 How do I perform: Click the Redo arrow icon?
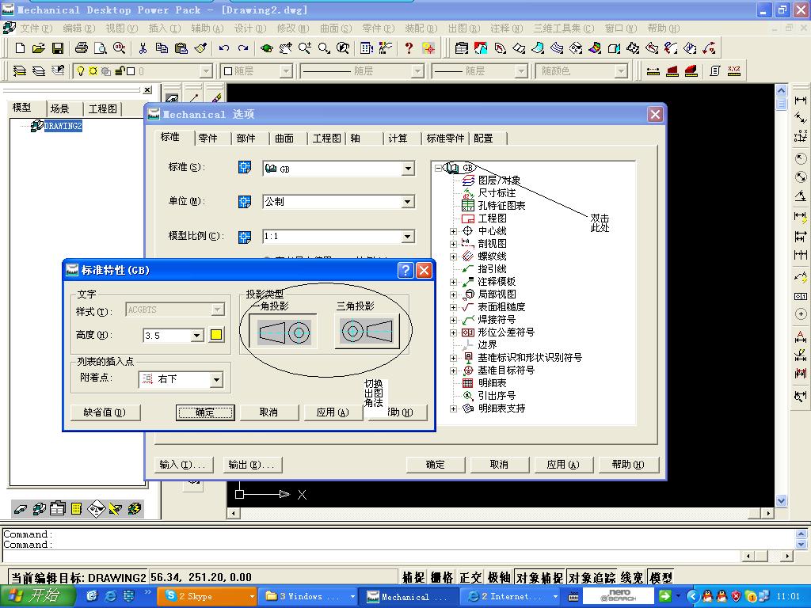[243, 48]
